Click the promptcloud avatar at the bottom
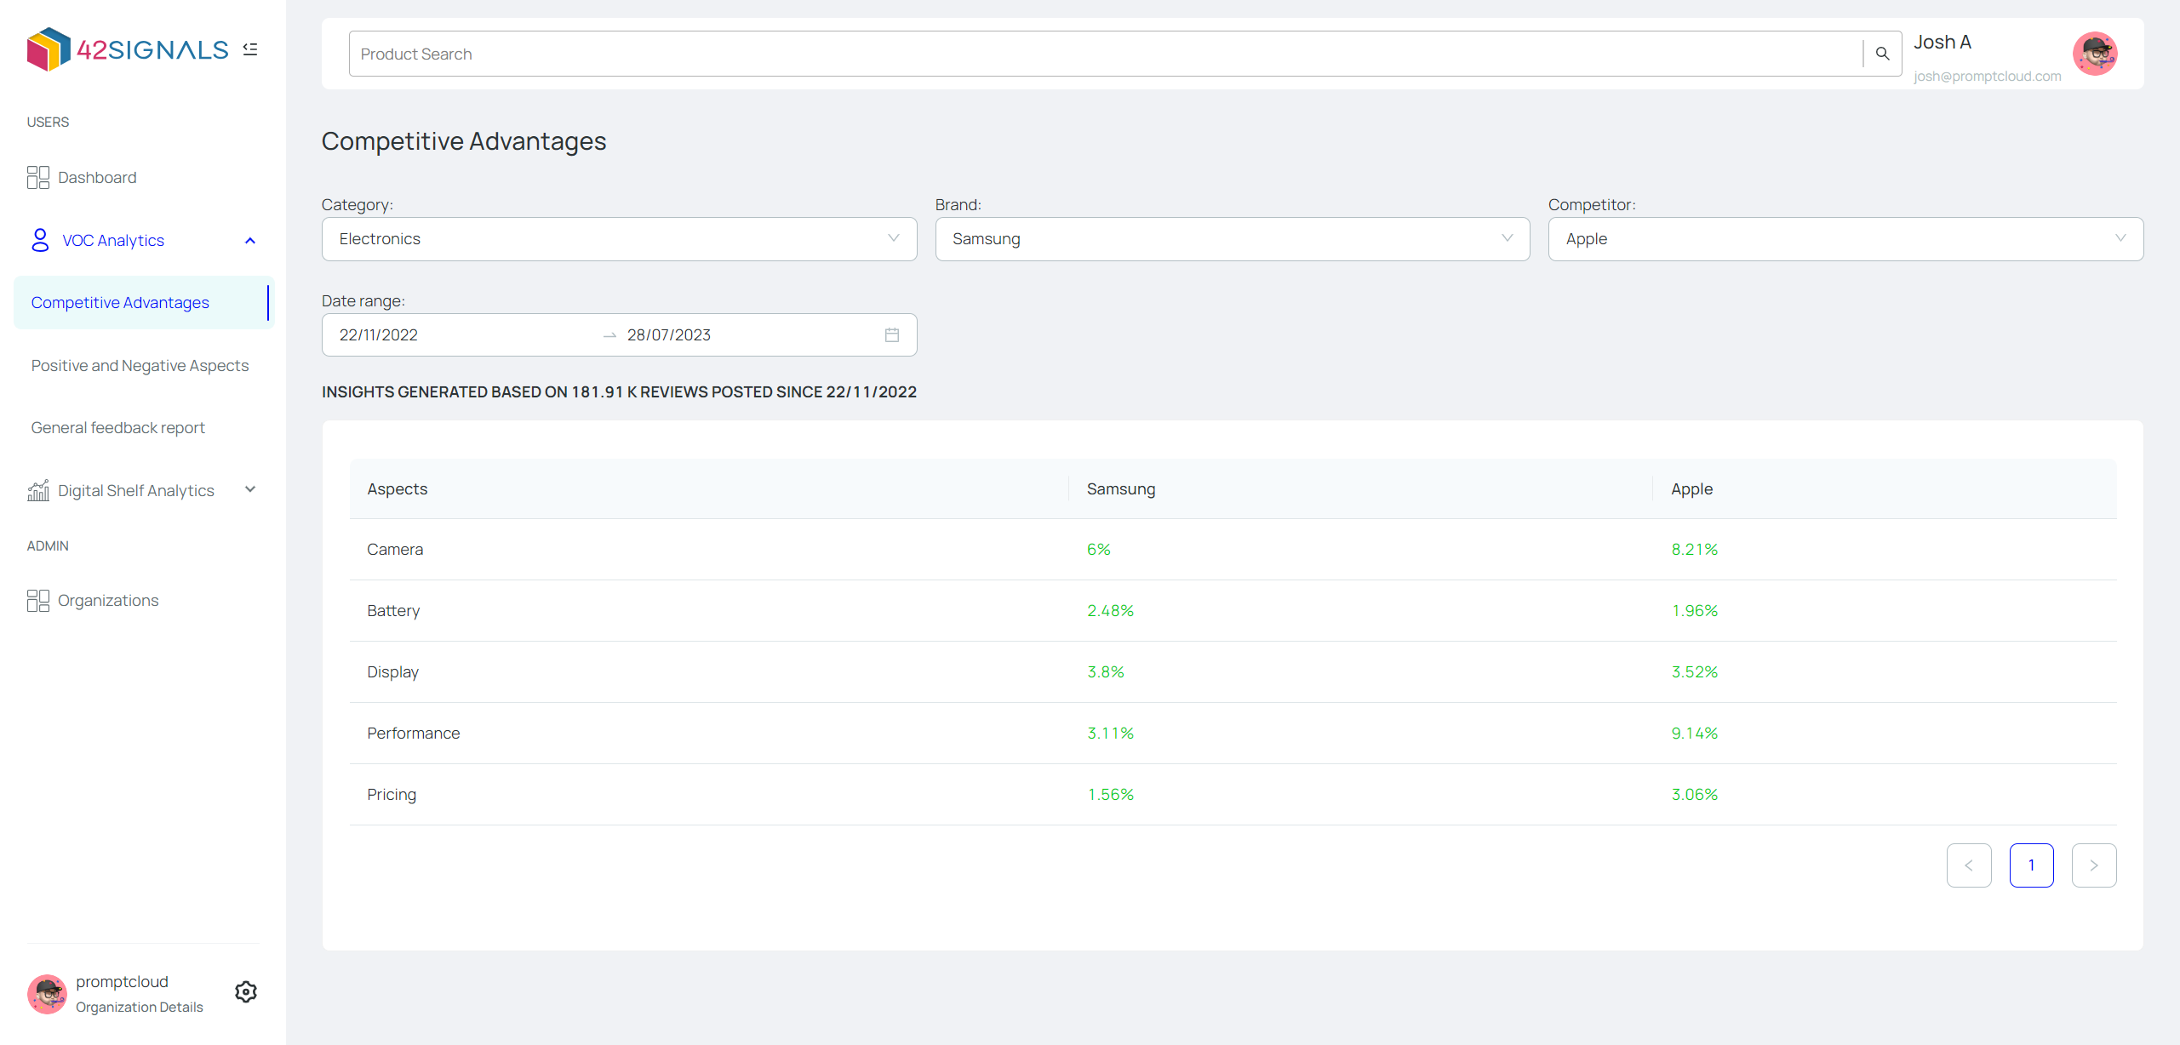Image resolution: width=2180 pixels, height=1045 pixels. click(47, 993)
